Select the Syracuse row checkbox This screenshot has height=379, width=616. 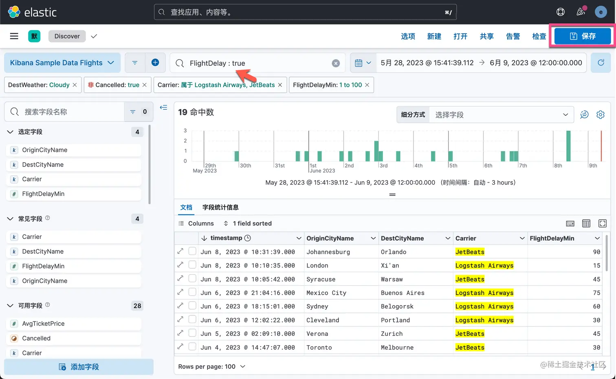(192, 278)
